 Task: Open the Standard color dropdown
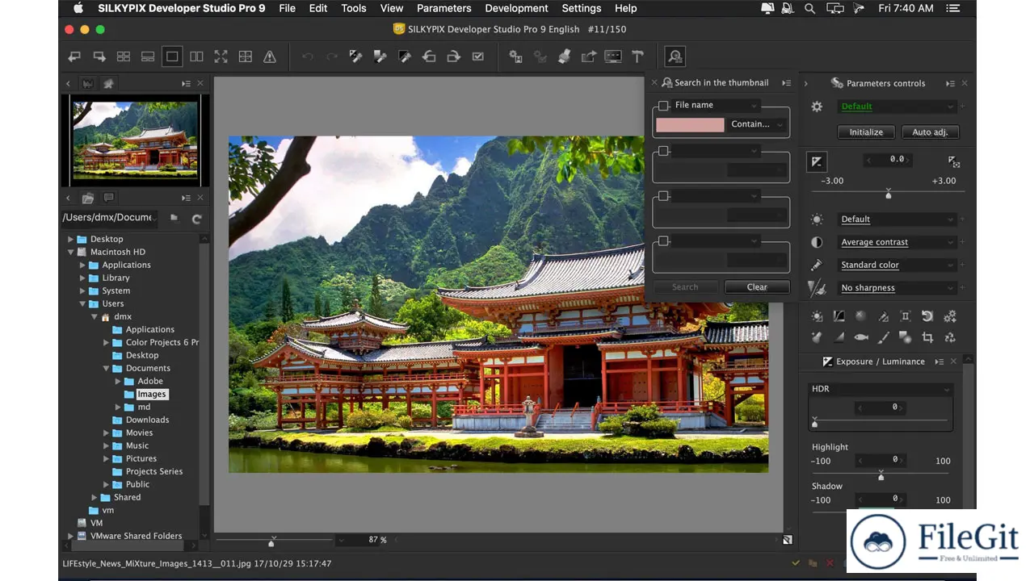897,265
